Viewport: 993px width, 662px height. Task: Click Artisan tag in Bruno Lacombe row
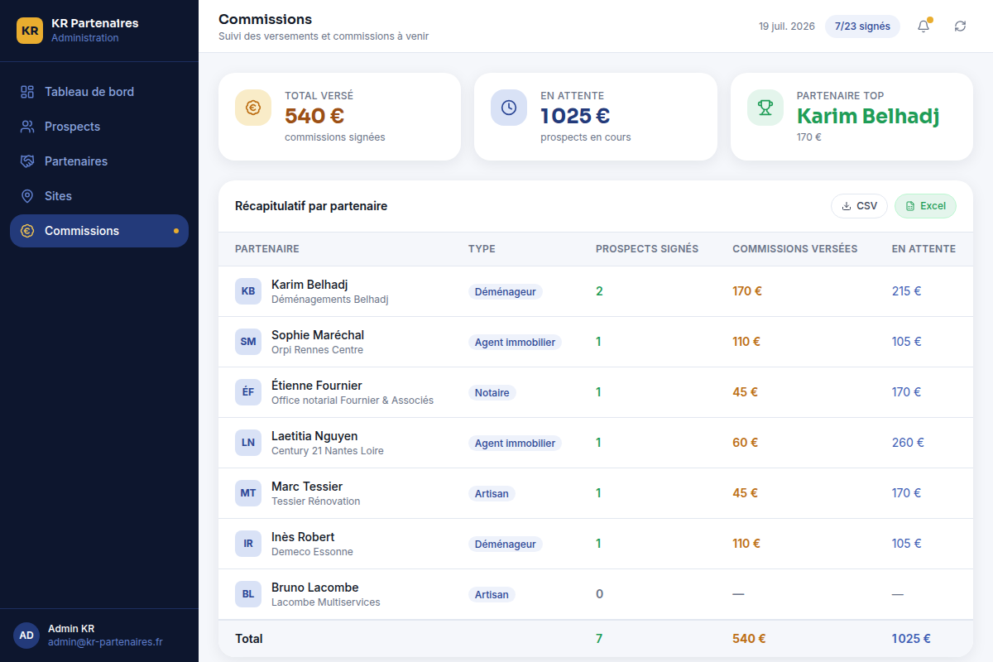click(492, 595)
